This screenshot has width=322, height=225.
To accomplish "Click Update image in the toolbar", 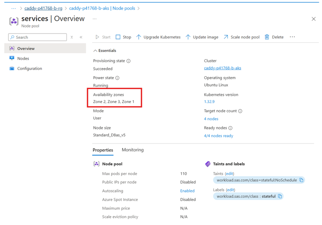I will pos(202,37).
